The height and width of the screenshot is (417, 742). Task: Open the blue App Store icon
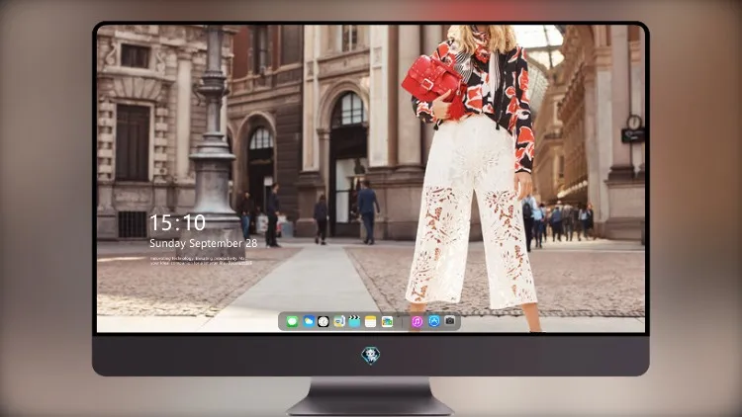click(434, 321)
